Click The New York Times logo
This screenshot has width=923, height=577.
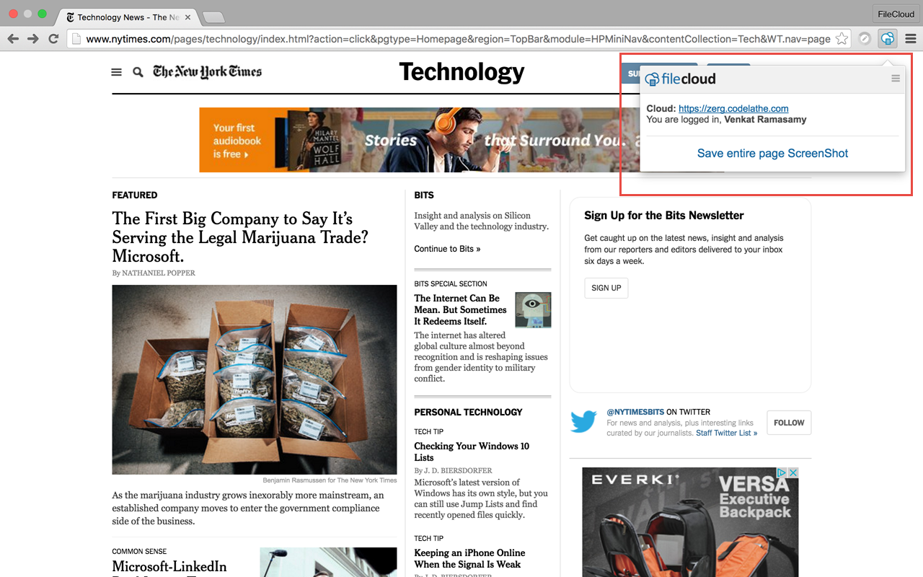207,71
